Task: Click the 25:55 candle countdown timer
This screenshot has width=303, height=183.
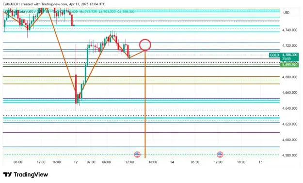Action: coord(287,59)
